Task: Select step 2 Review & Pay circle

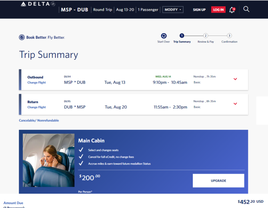Action: 206,36
